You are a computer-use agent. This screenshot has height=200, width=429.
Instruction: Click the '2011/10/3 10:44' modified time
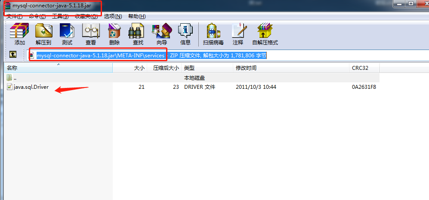pos(256,87)
